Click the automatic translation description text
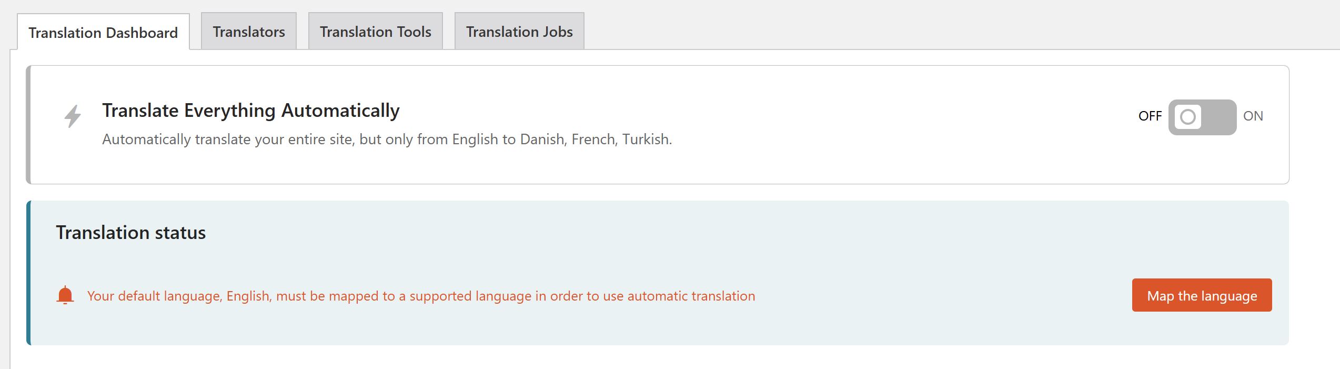The width and height of the screenshot is (1340, 369). [387, 139]
